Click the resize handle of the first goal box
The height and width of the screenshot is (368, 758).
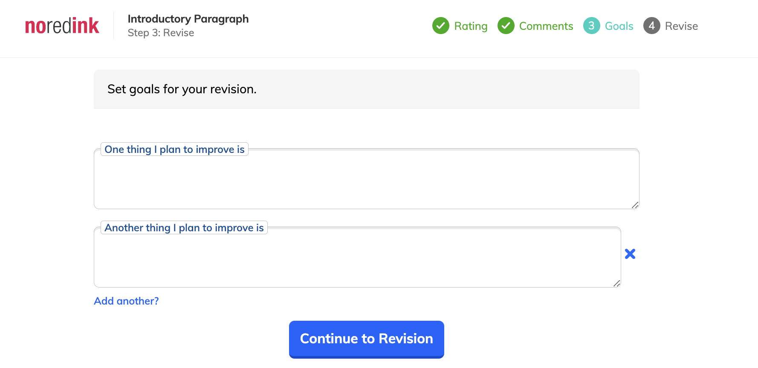pyautogui.click(x=635, y=205)
